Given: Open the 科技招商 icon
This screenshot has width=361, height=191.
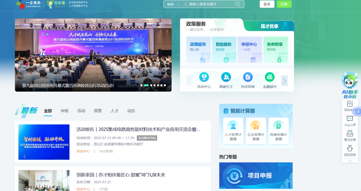Looking at the screenshot, I should [x=248, y=77].
